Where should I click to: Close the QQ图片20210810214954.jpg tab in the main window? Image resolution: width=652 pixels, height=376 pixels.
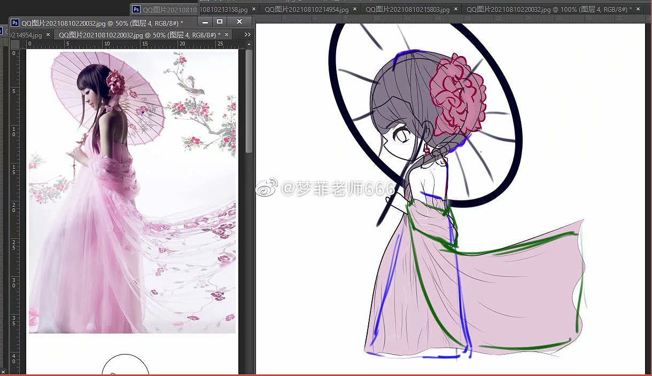[x=355, y=9]
